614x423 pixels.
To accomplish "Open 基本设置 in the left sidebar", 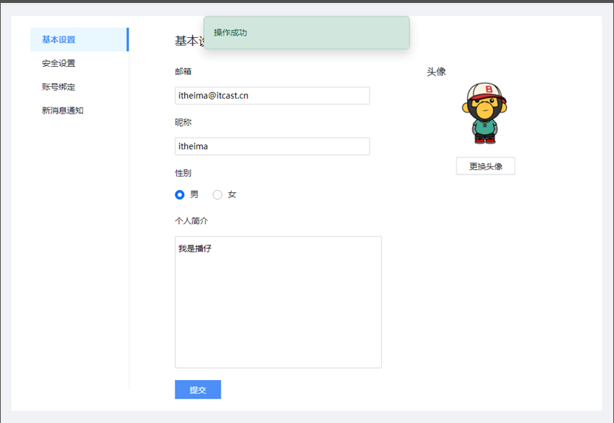I will pyautogui.click(x=59, y=39).
